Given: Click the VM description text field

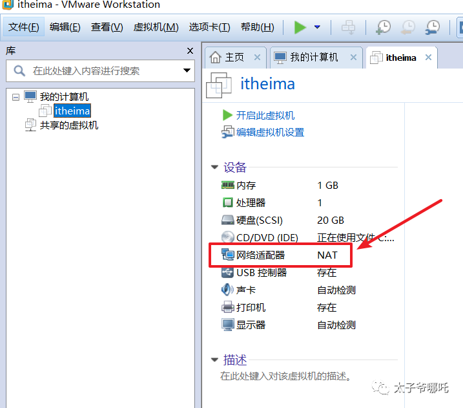Looking at the screenshot, I should [285, 376].
